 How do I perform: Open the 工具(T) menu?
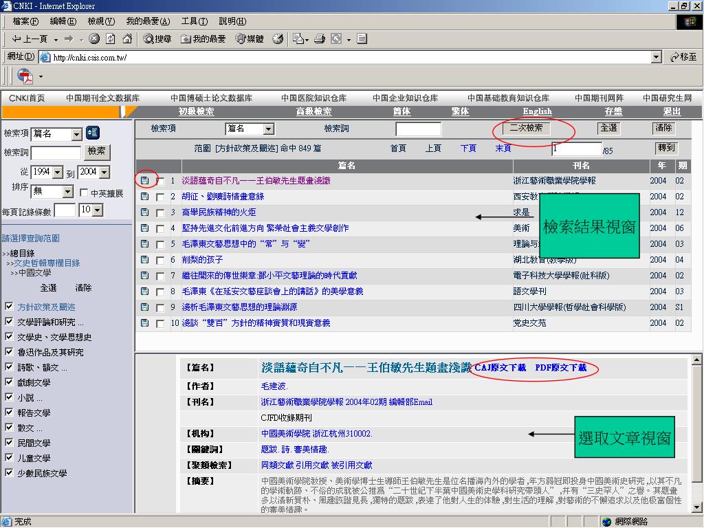click(x=195, y=21)
